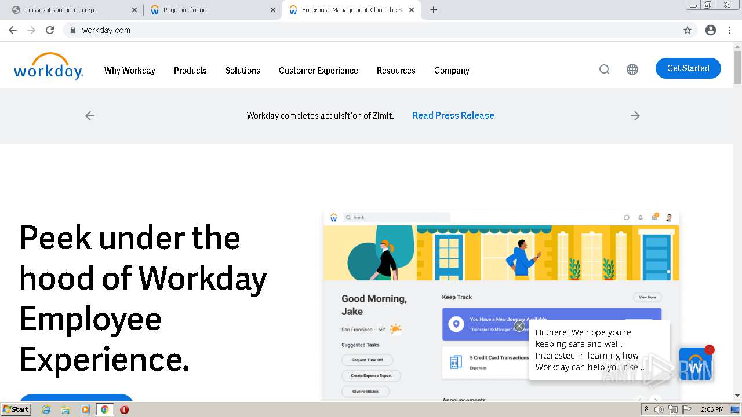742x417 pixels.
Task: Click View More in Keep Track
Action: point(648,297)
